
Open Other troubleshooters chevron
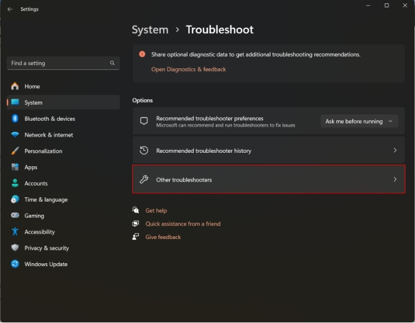[395, 179]
